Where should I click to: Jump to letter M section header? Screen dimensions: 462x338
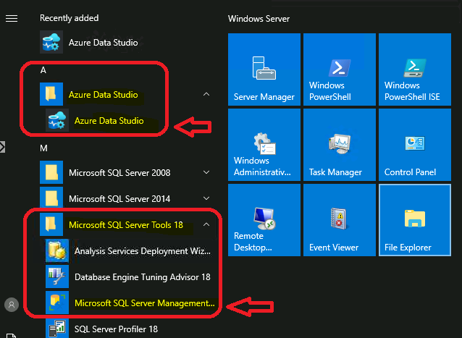[x=43, y=148]
